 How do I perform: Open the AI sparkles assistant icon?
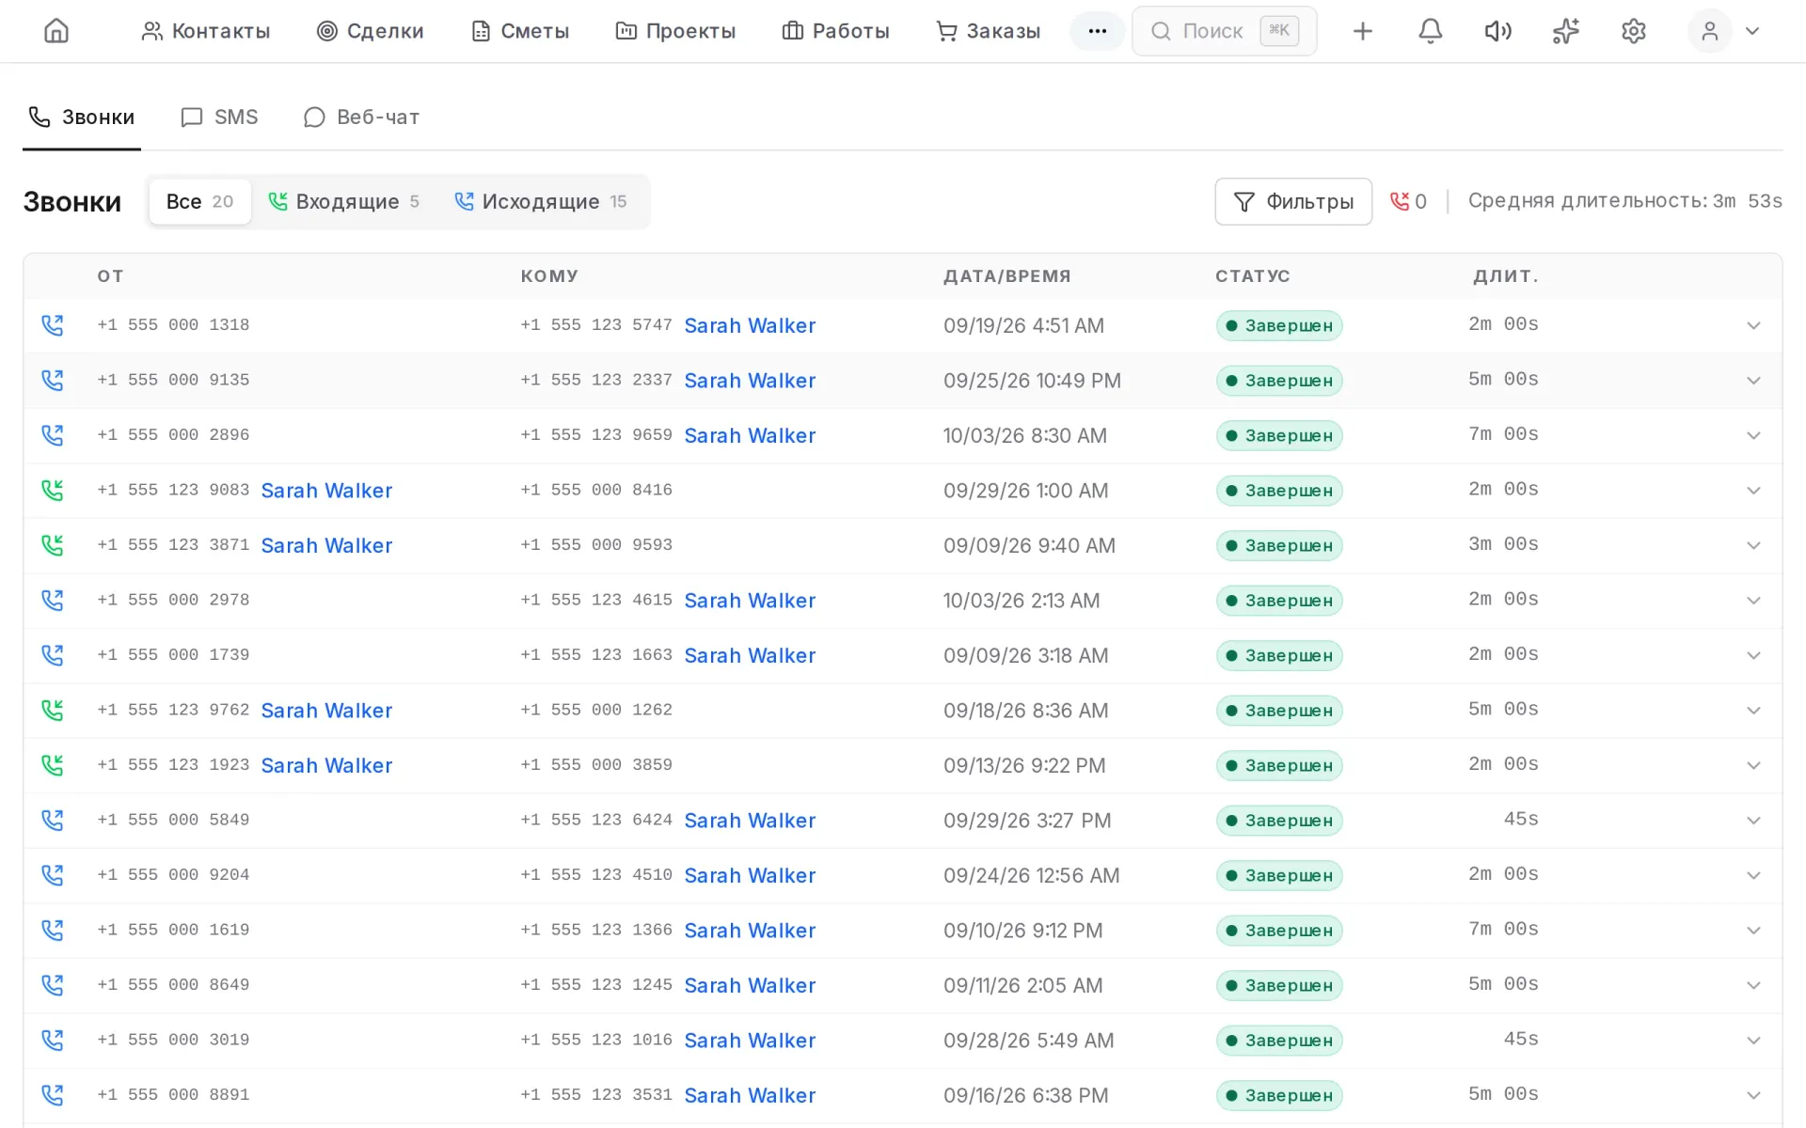pos(1565,31)
